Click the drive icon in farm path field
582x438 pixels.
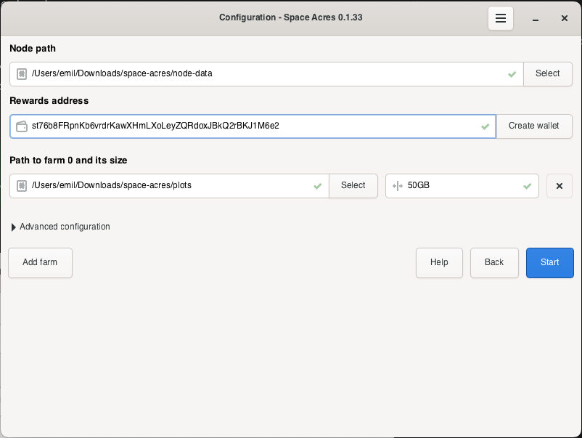22,185
